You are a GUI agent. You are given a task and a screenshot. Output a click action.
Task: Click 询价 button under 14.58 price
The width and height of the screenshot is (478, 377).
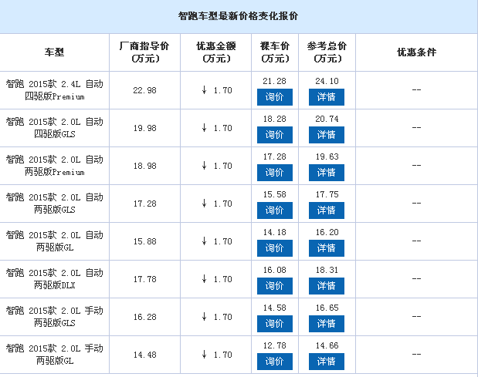[x=275, y=324]
